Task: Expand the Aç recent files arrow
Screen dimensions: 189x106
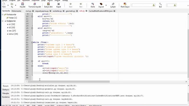Action: click(16, 5)
